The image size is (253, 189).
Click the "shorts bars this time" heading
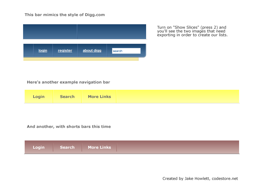69,127
